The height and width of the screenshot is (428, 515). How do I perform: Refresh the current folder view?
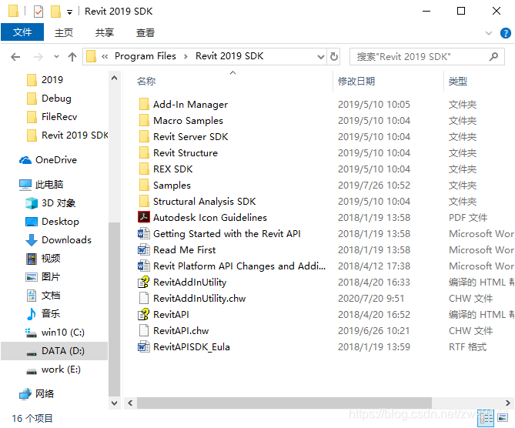tap(333, 56)
